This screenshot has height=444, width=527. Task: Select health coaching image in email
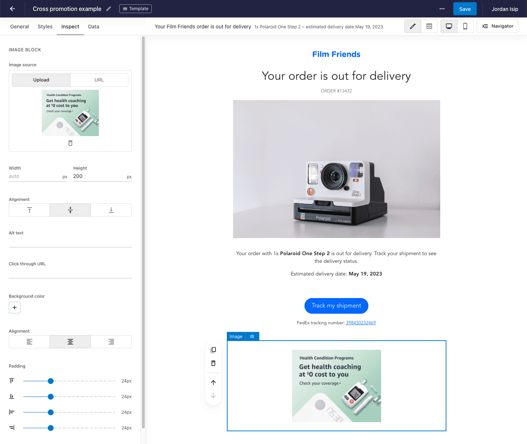(337, 386)
